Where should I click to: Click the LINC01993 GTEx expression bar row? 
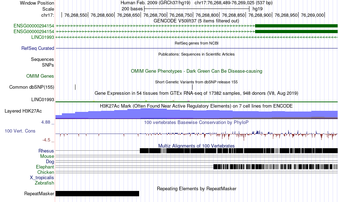(197, 101)
